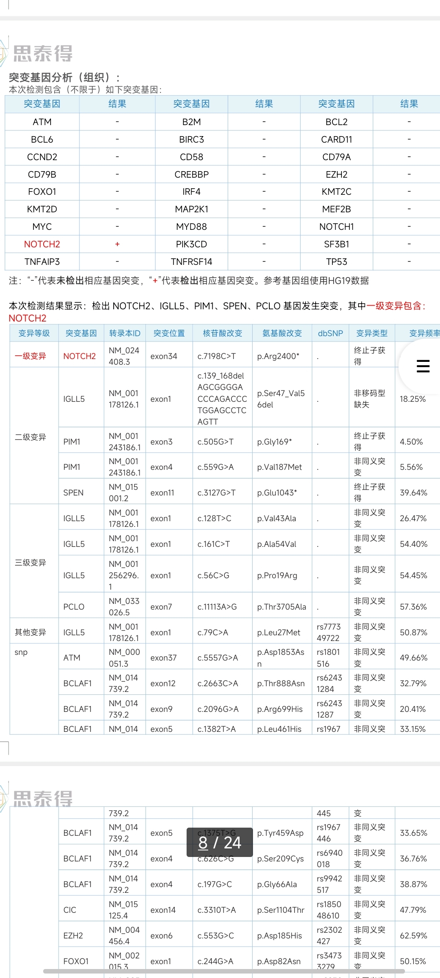The height and width of the screenshot is (978, 440).
Task: Open the floating hamburger menu button
Action: (x=423, y=366)
